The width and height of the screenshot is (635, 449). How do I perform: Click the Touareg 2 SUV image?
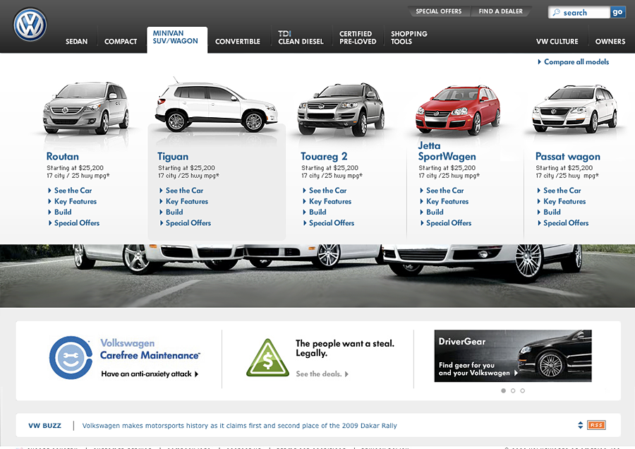[x=341, y=109]
